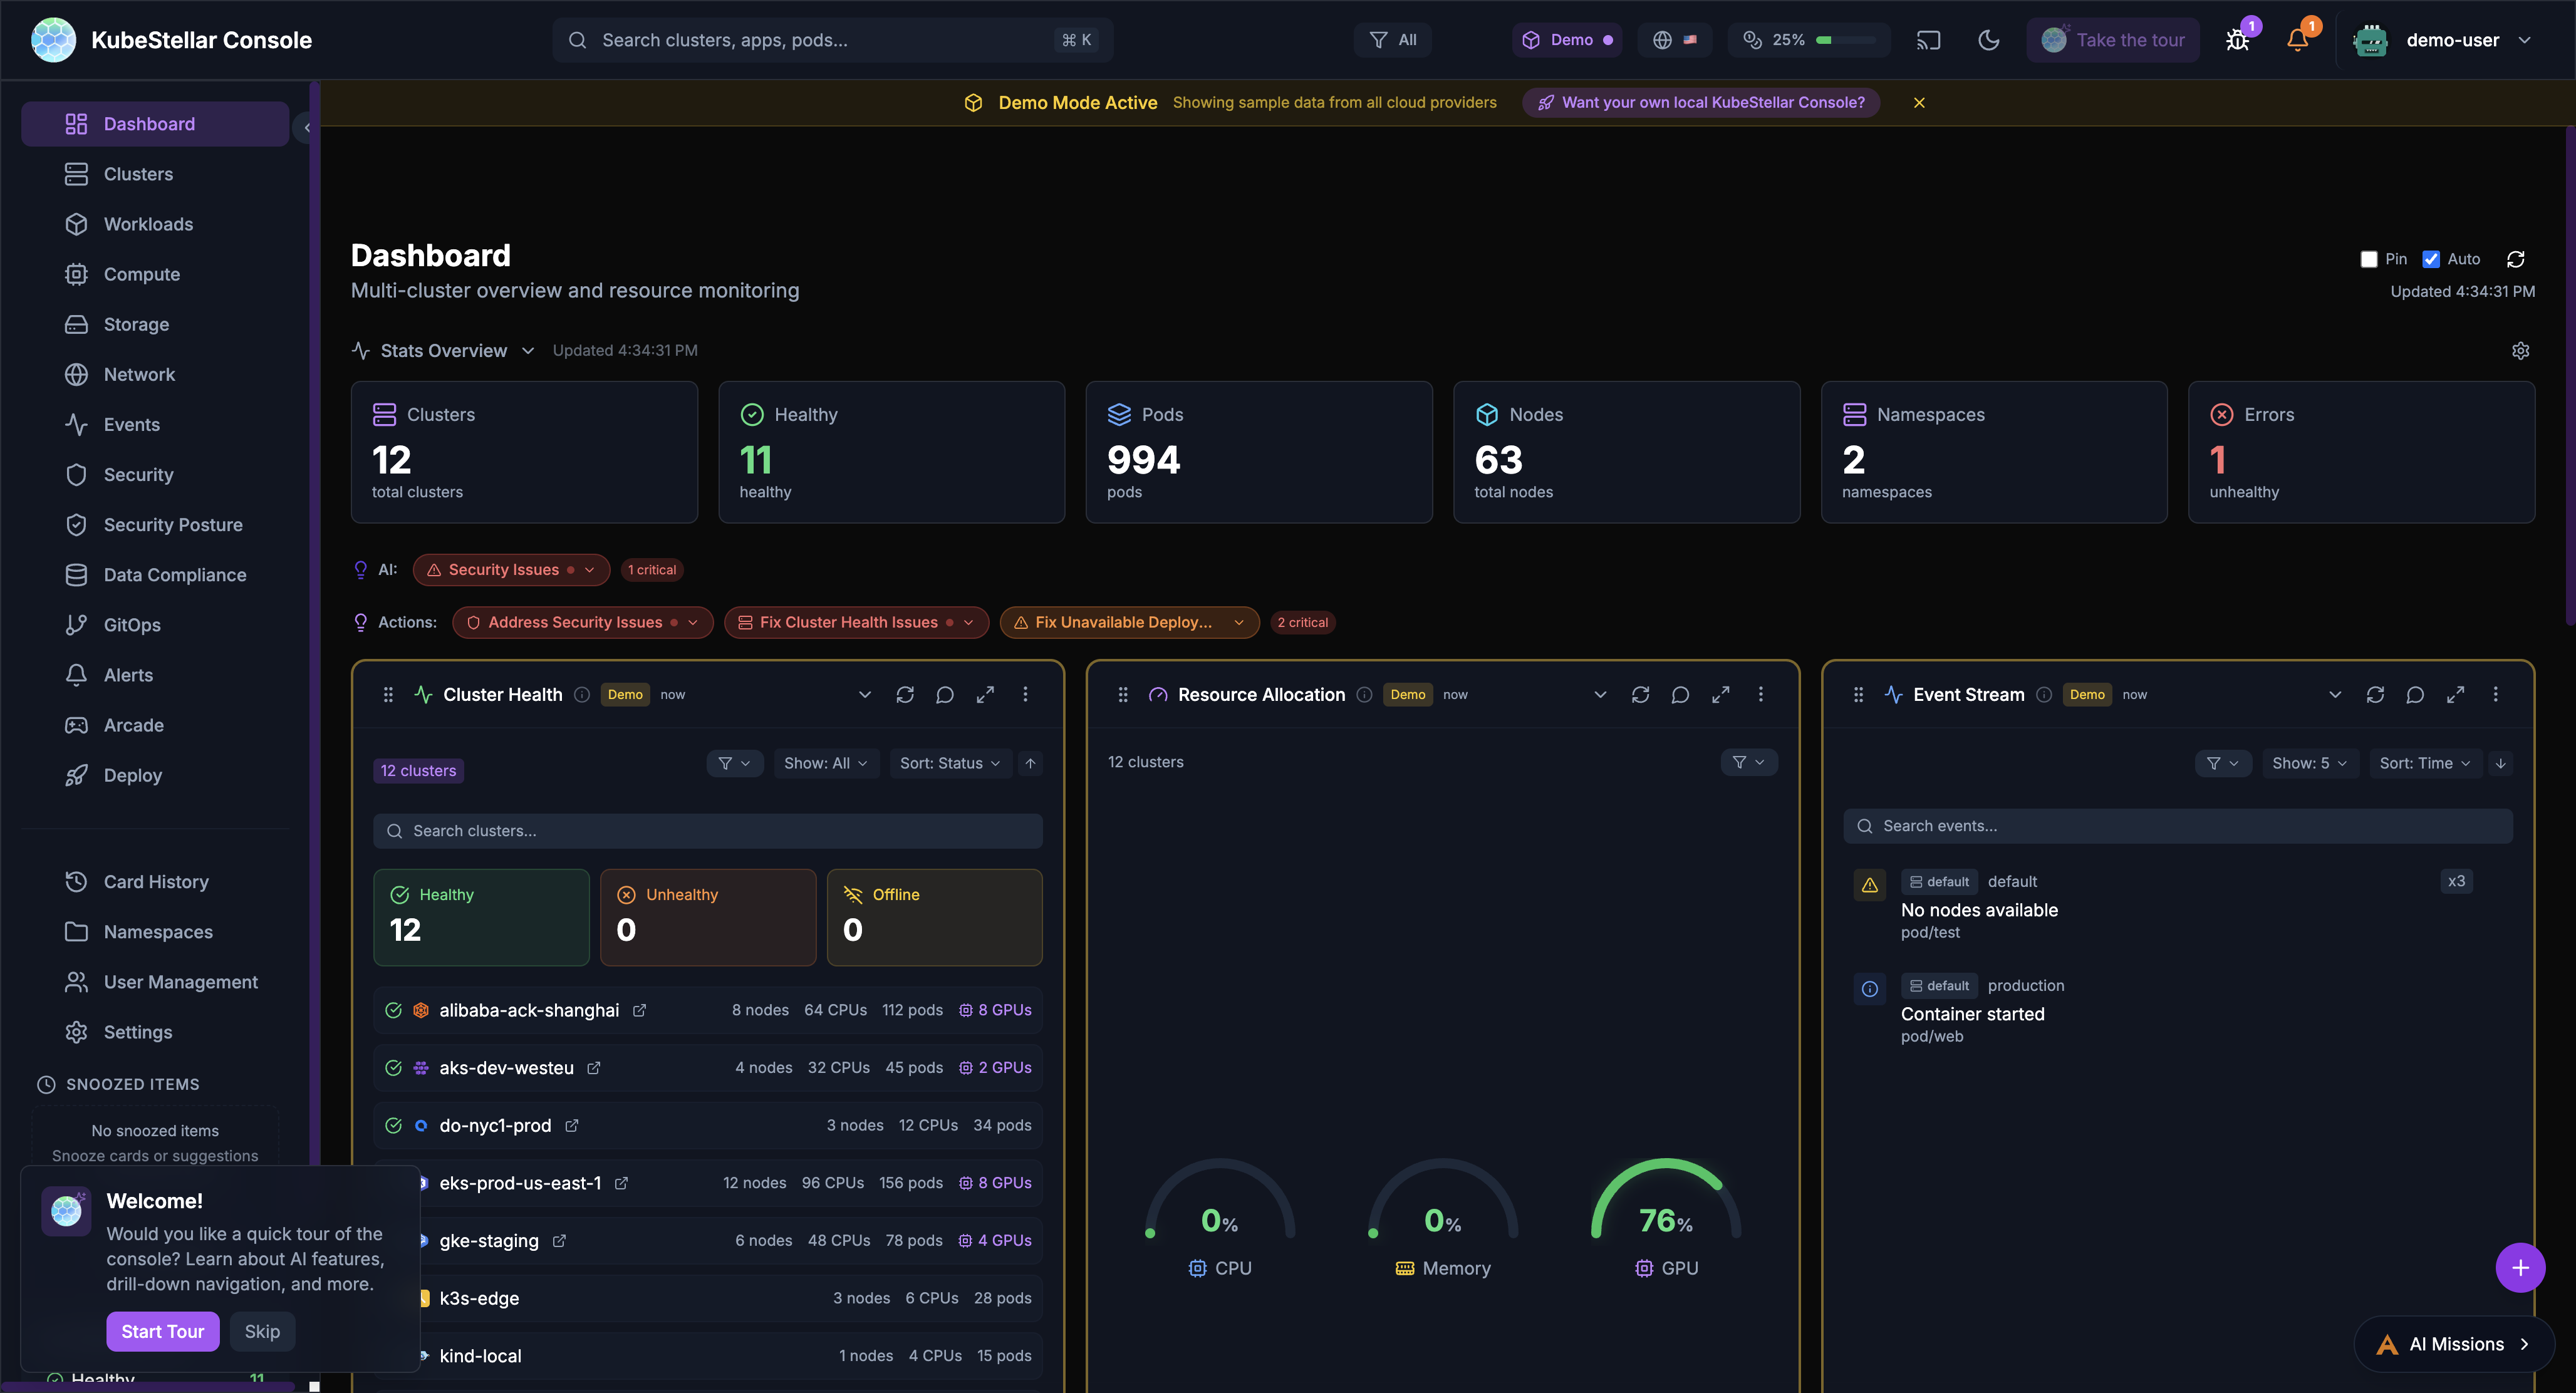The height and width of the screenshot is (1393, 2576).
Task: Open the Sort: Status dropdown
Action: tap(949, 763)
